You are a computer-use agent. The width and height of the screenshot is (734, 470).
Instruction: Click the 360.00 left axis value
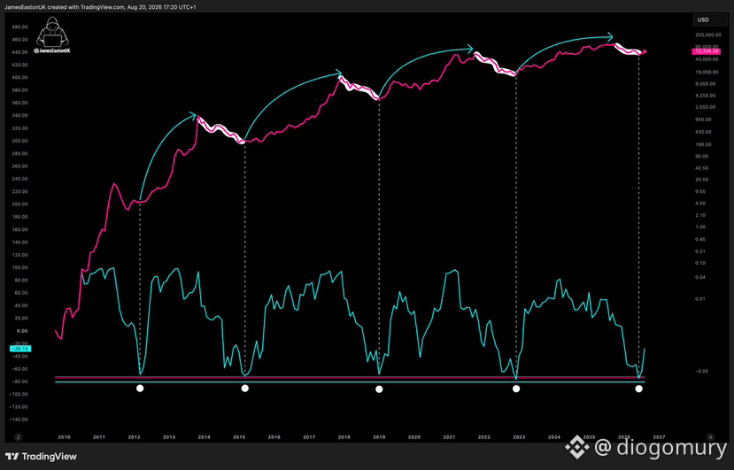tap(21, 103)
